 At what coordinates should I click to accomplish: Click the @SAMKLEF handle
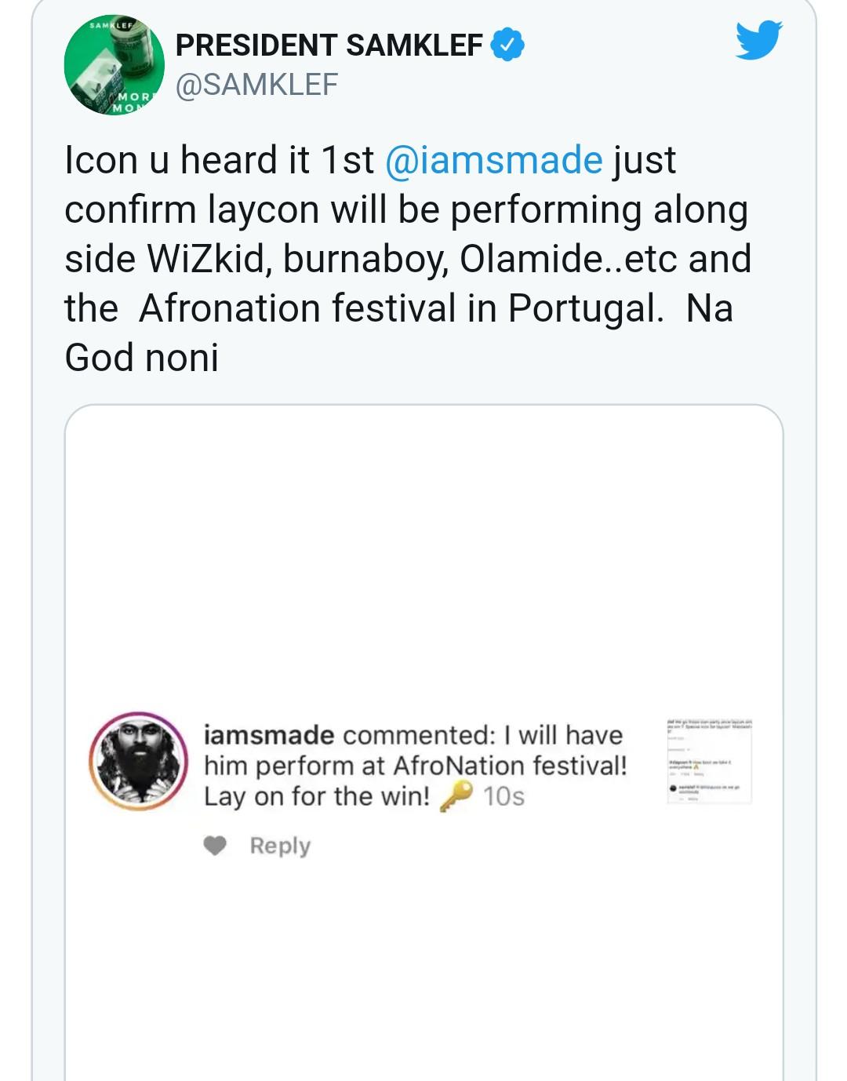(256, 85)
